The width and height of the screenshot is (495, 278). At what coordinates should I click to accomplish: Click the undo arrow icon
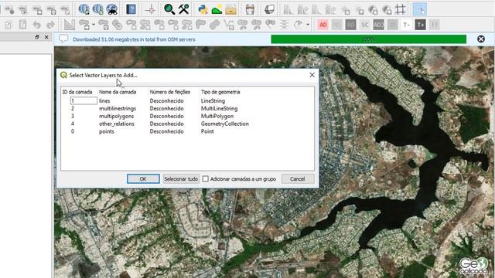(x=37, y=25)
